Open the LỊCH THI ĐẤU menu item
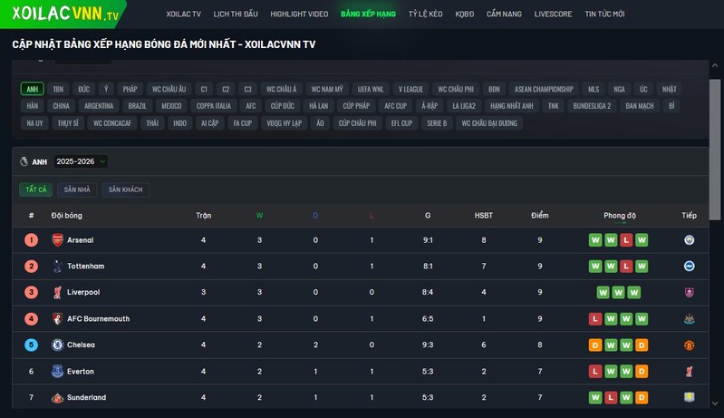Screen dimensions: 724x418 [236, 15]
